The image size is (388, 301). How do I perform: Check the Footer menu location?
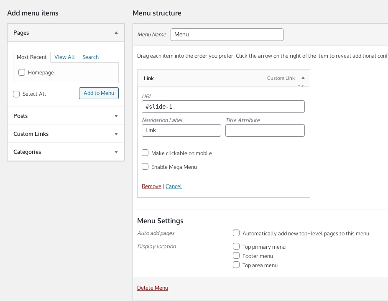[x=236, y=255]
